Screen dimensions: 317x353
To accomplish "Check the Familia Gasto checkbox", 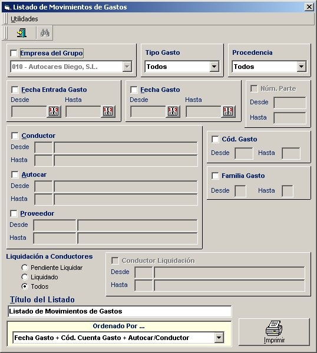I will [x=215, y=176].
